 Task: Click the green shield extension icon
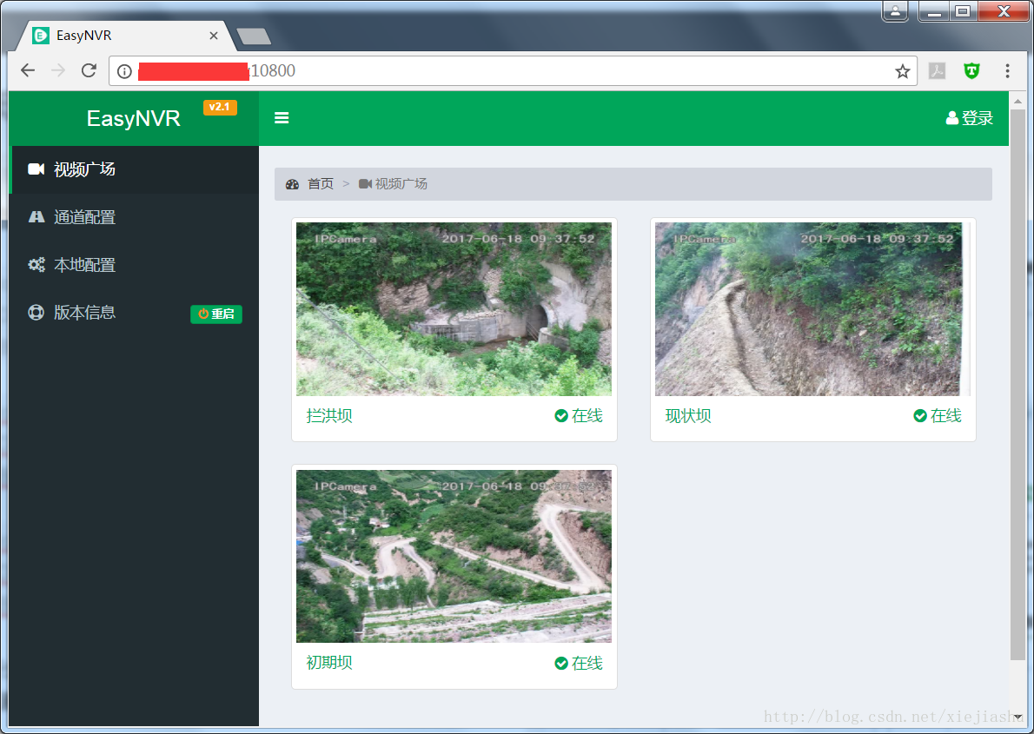(972, 70)
